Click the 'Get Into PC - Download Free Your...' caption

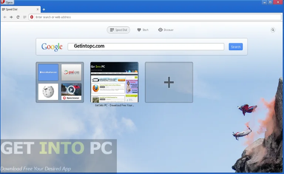click(x=115, y=105)
